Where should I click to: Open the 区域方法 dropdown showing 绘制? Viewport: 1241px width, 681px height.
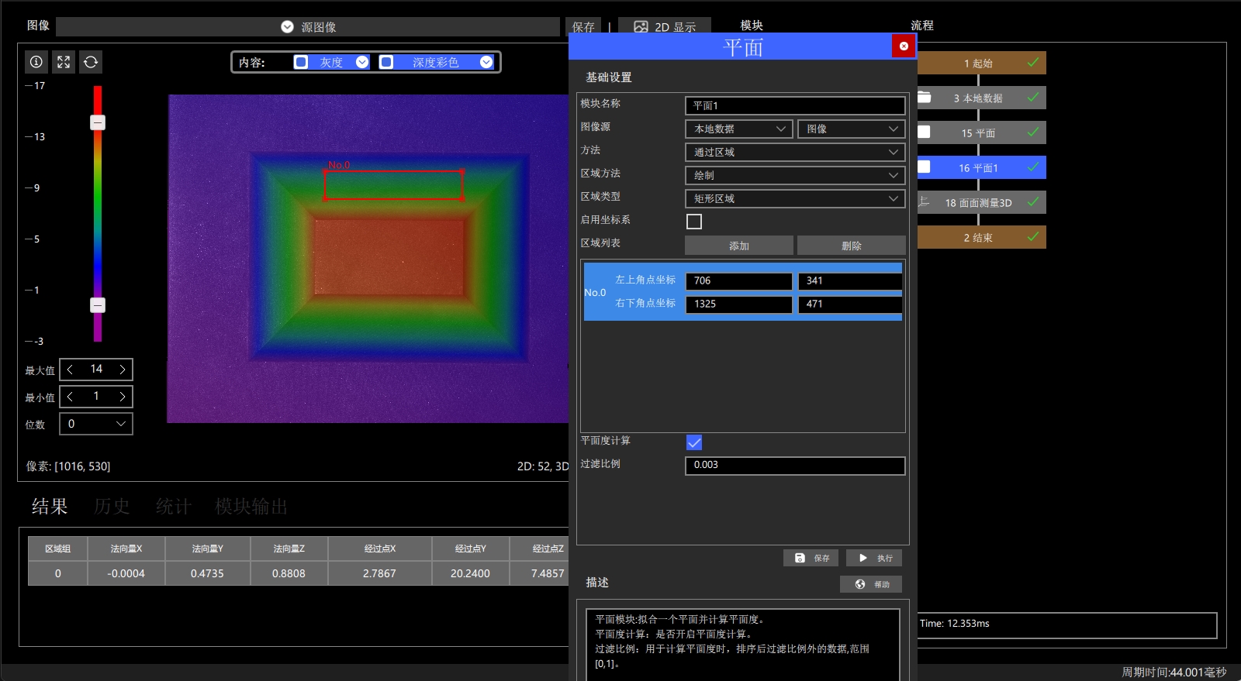795,175
